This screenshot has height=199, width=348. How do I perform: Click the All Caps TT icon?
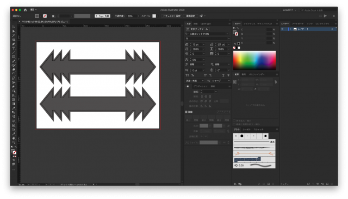click(x=187, y=75)
